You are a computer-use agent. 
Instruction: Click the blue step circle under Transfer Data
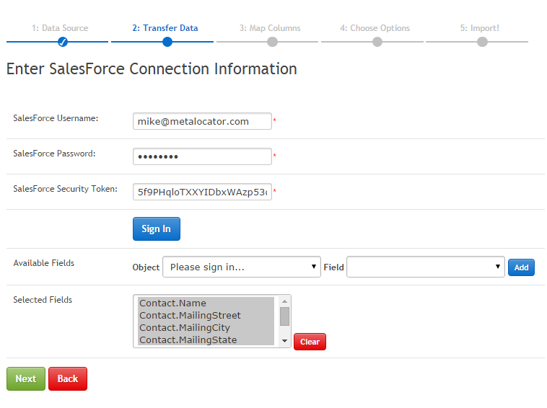click(x=167, y=42)
